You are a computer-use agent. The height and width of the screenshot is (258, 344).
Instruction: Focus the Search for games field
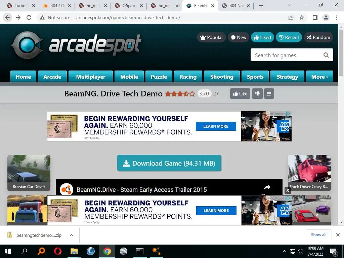292,55
